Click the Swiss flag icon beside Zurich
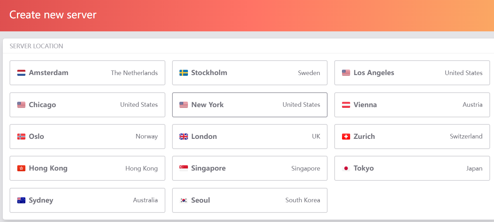 point(346,136)
